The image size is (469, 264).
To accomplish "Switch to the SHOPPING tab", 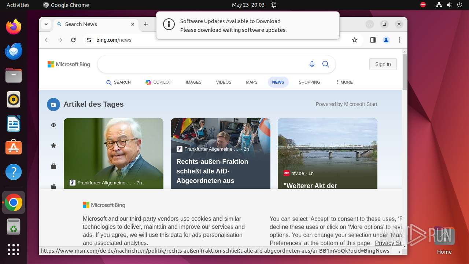I will pyautogui.click(x=309, y=82).
